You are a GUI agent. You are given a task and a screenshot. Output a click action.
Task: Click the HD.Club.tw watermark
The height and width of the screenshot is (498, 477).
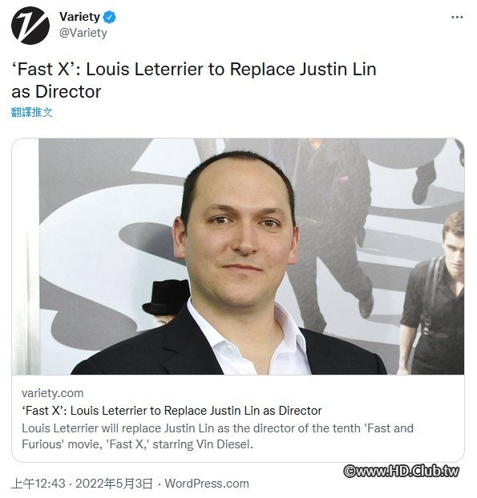click(x=402, y=471)
